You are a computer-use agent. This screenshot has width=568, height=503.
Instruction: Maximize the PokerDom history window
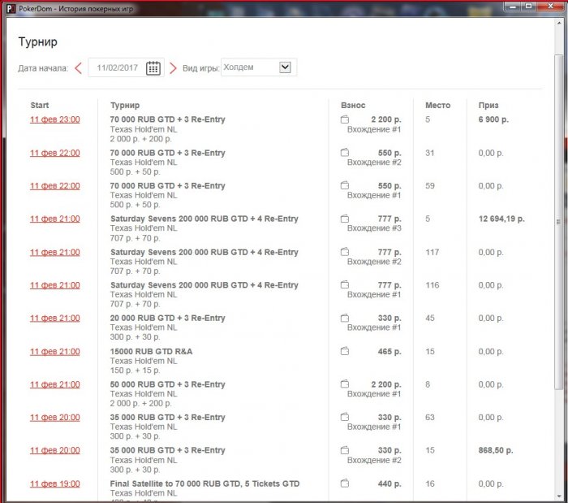528,7
